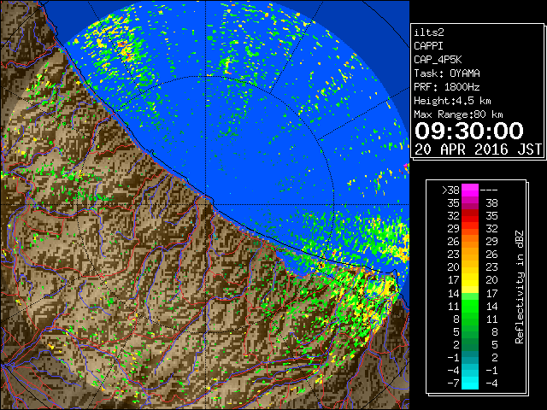Click the "ilts2" product label

coord(429,32)
